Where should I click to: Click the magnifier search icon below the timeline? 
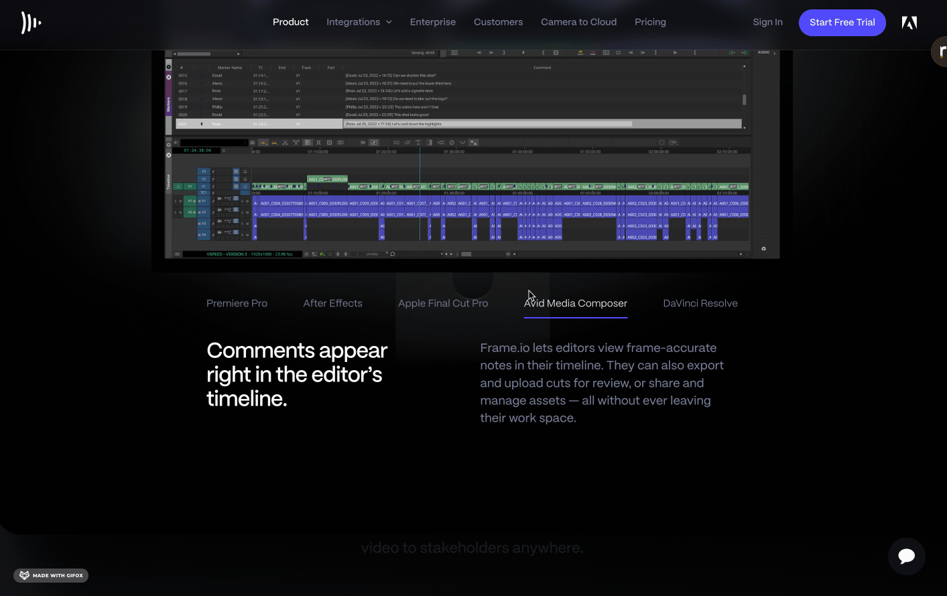393,254
